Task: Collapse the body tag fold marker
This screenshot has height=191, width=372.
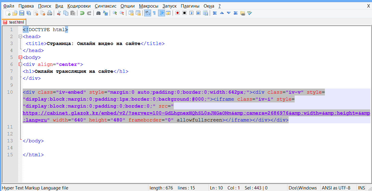Action: [x=20, y=57]
